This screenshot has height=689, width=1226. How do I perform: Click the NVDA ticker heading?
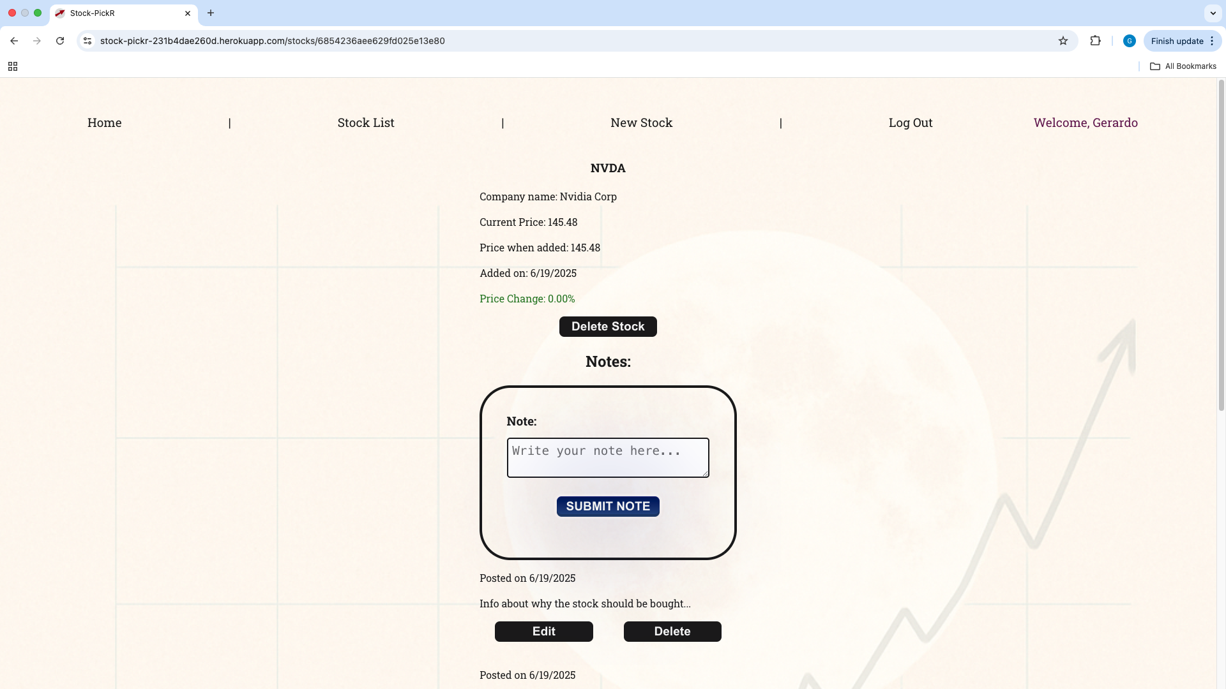pos(608,168)
